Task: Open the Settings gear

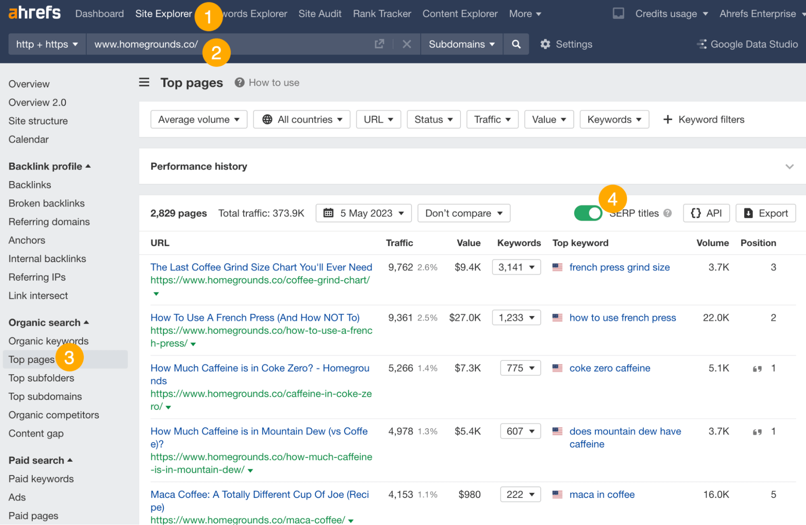Action: click(545, 44)
